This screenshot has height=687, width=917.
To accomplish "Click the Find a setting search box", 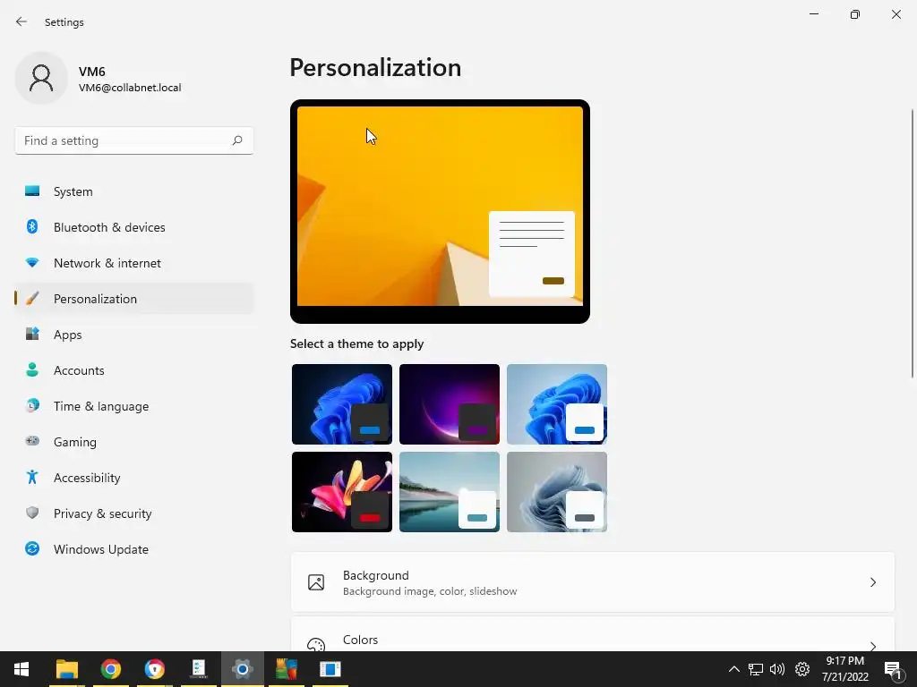I will coord(134,140).
